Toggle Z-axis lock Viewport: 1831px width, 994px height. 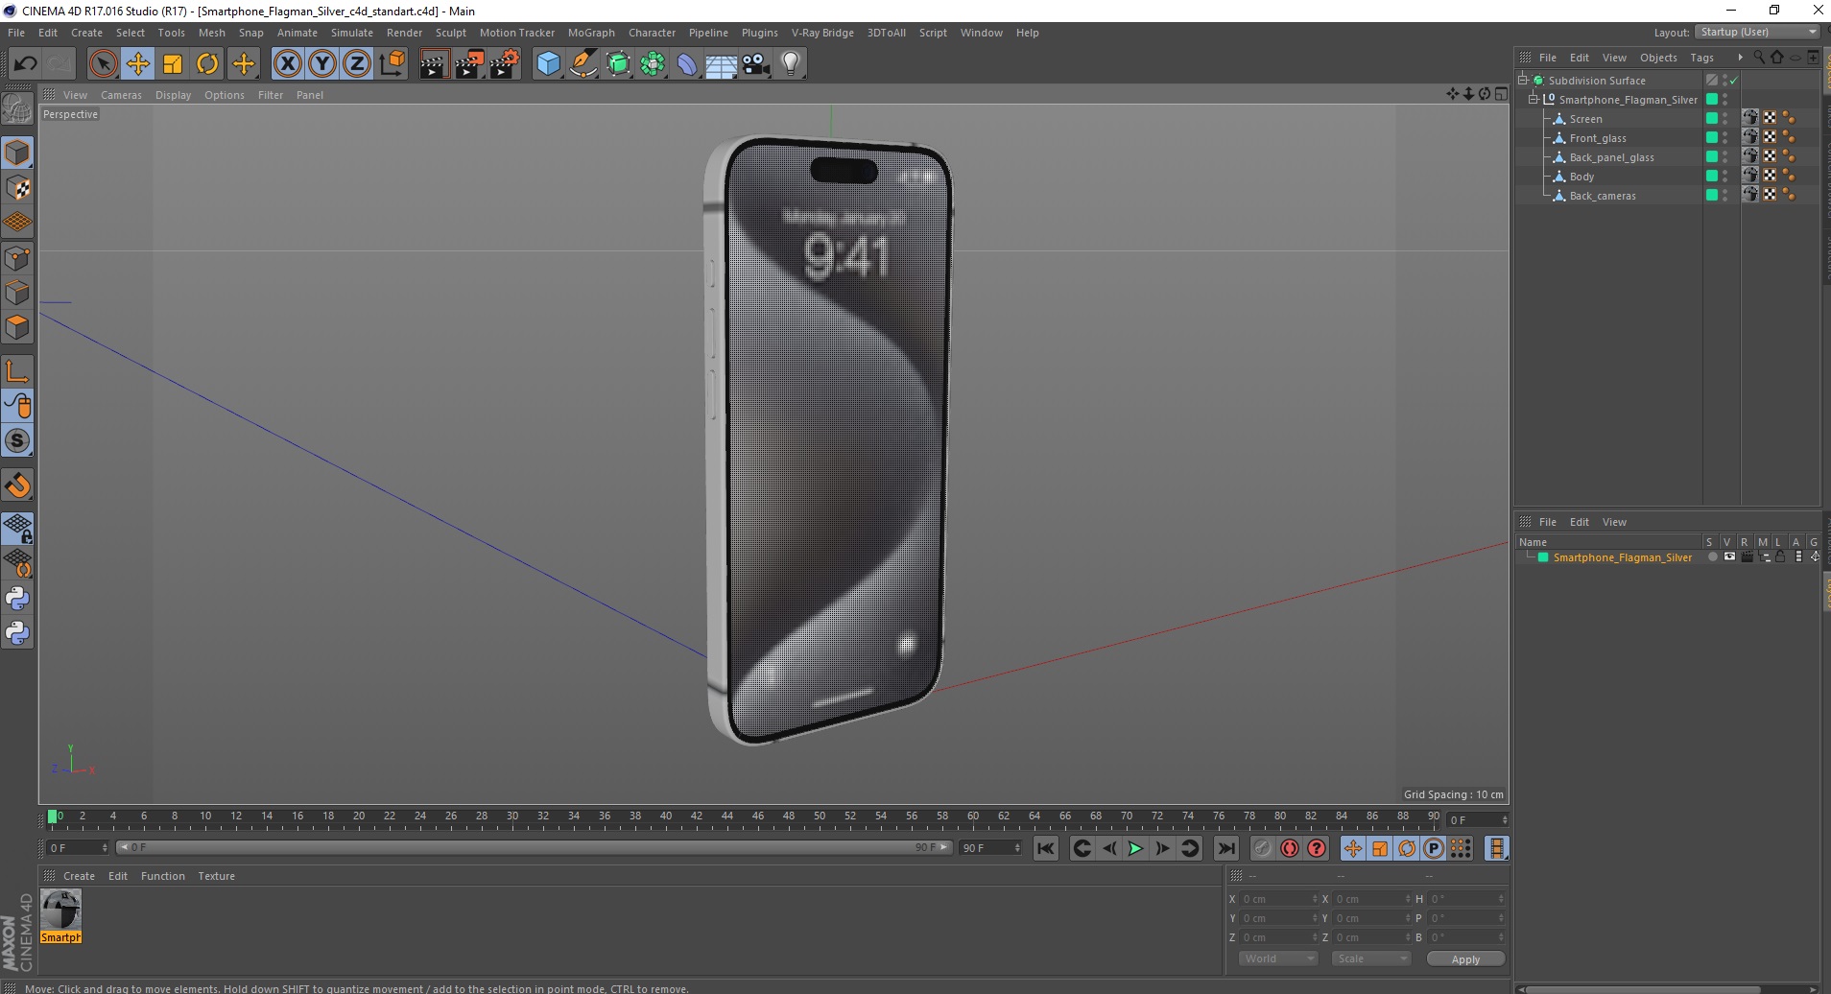[357, 64]
